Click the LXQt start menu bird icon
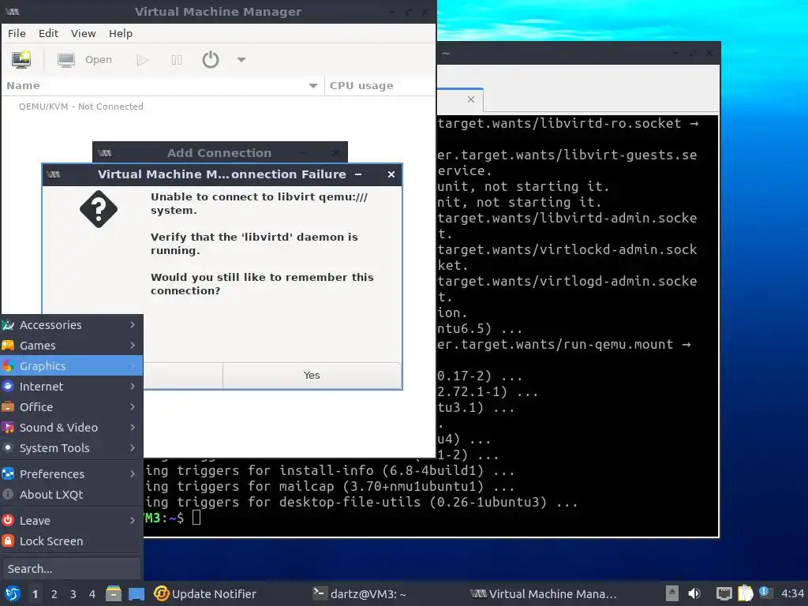Viewport: 808px width, 606px height. click(12, 594)
